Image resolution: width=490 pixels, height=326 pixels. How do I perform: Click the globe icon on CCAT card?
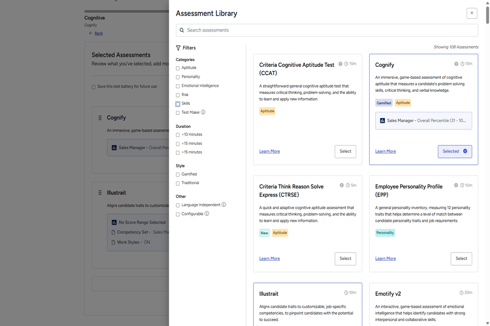click(340, 64)
